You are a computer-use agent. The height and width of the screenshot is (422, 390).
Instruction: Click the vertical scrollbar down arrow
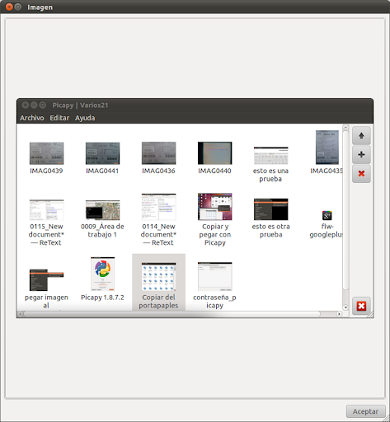[x=345, y=307]
